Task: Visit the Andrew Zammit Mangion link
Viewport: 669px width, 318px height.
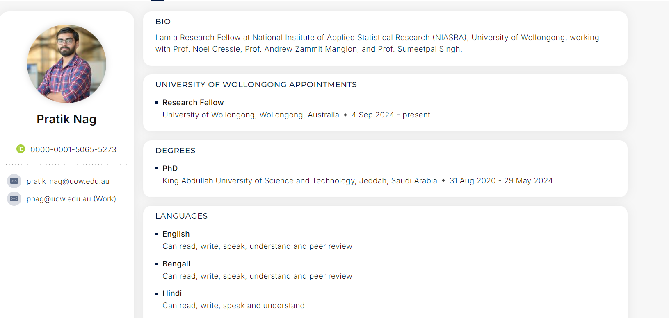Action: [311, 49]
